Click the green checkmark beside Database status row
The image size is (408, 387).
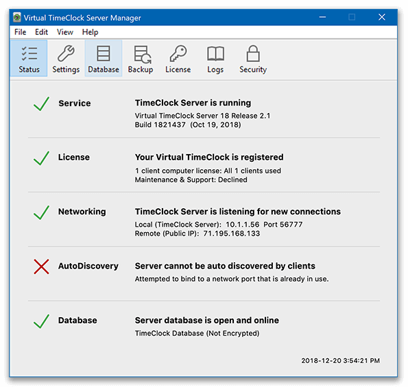click(x=41, y=321)
